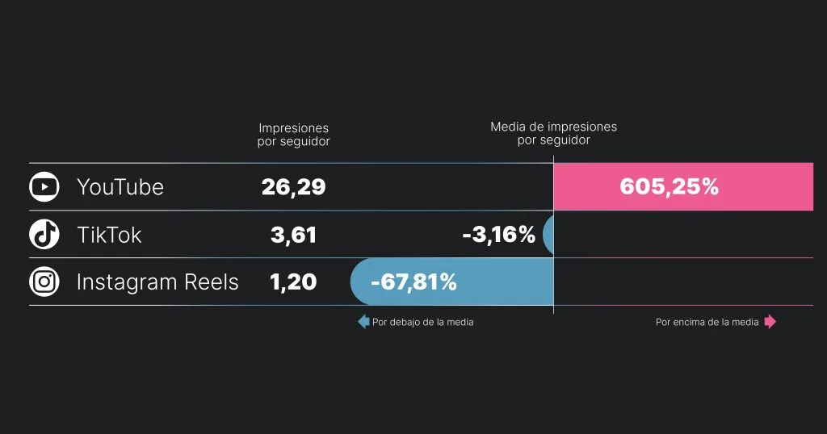Click the Instagram camera icon

pyautogui.click(x=44, y=282)
